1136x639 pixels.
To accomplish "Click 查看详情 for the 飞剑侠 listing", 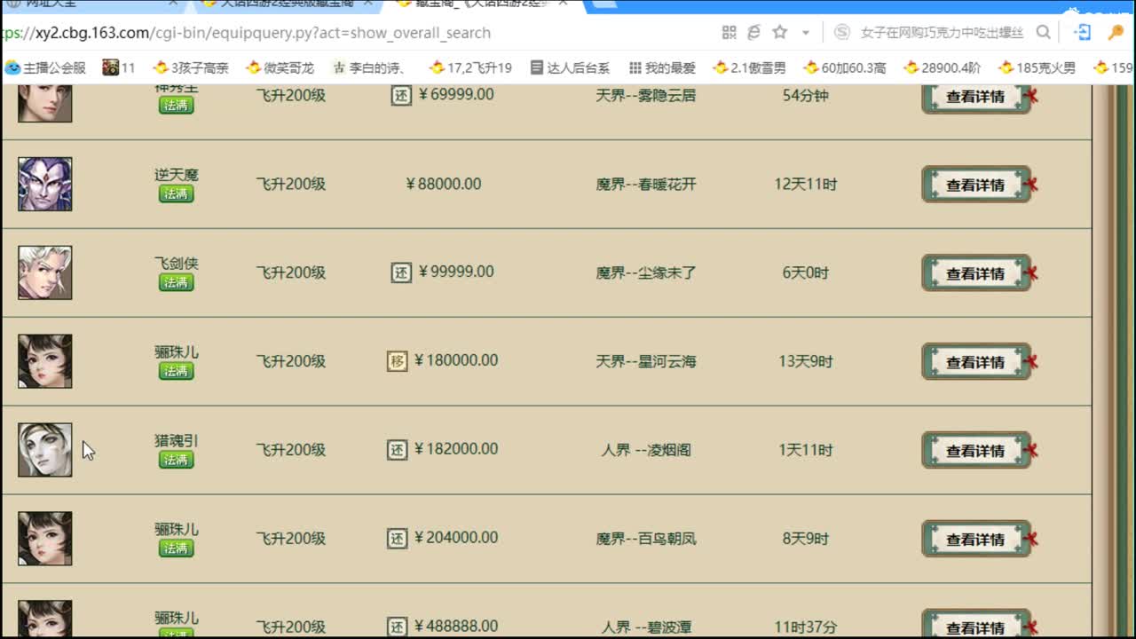I will (x=975, y=273).
